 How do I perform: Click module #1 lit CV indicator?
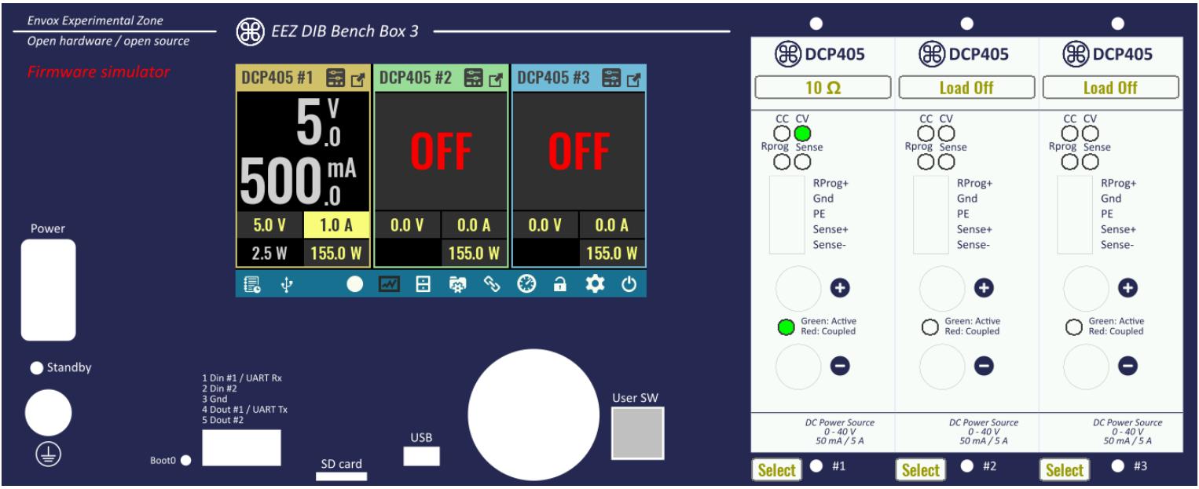coord(802,134)
